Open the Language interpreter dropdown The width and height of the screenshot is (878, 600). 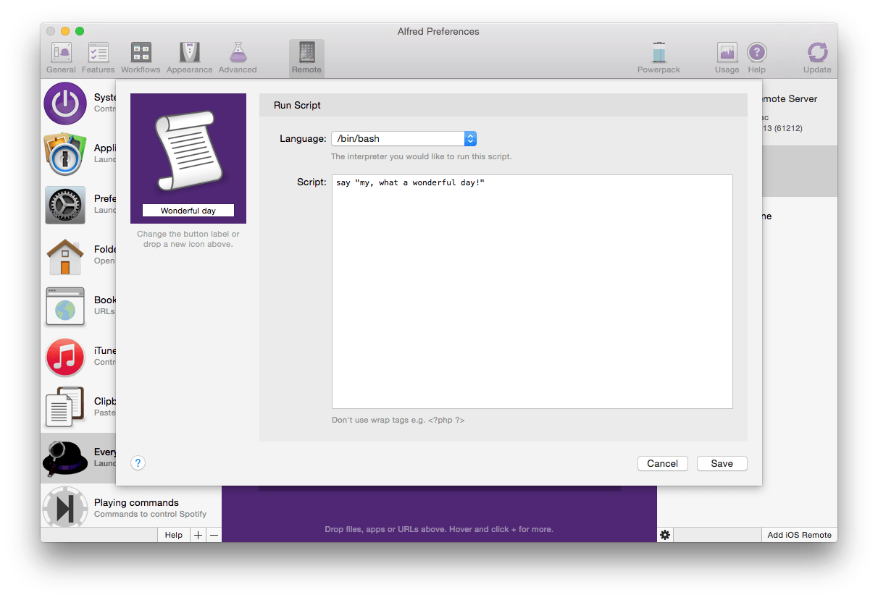(470, 138)
